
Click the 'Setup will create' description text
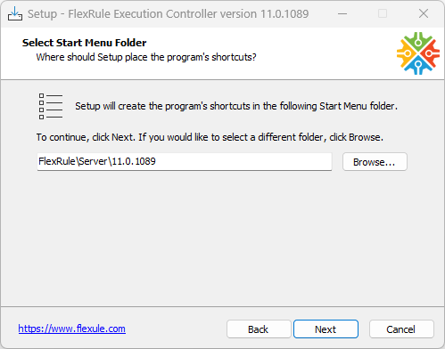coord(236,106)
